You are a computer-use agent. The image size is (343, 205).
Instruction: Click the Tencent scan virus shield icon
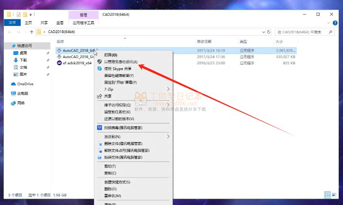99,128
